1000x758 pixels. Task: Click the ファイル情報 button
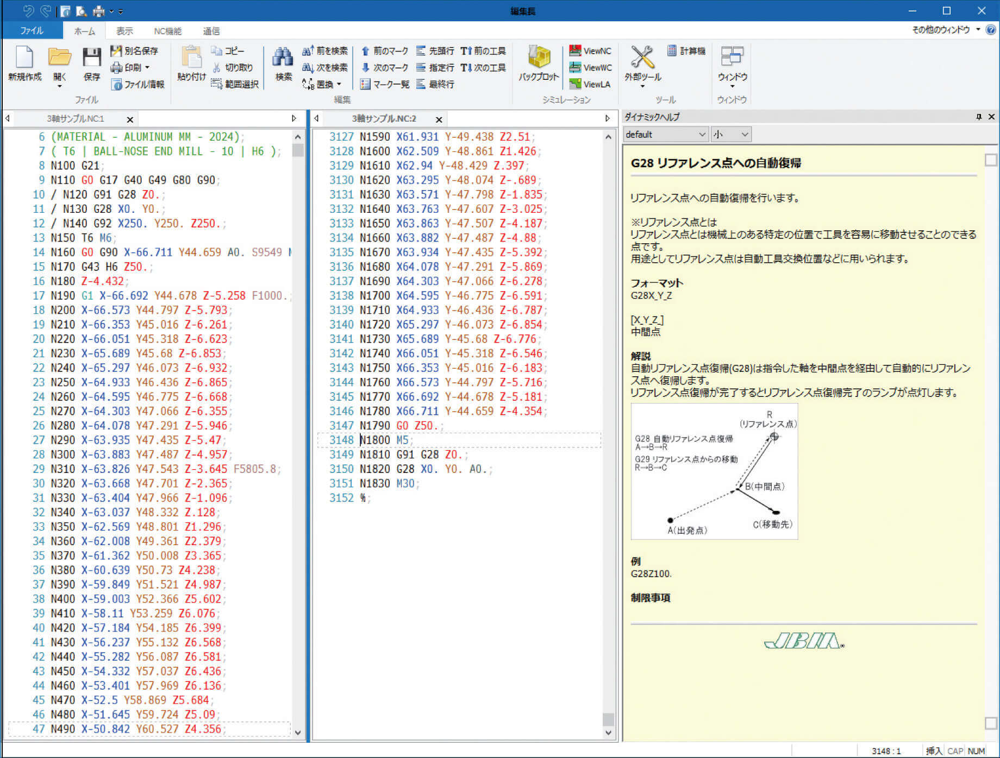pos(137,84)
